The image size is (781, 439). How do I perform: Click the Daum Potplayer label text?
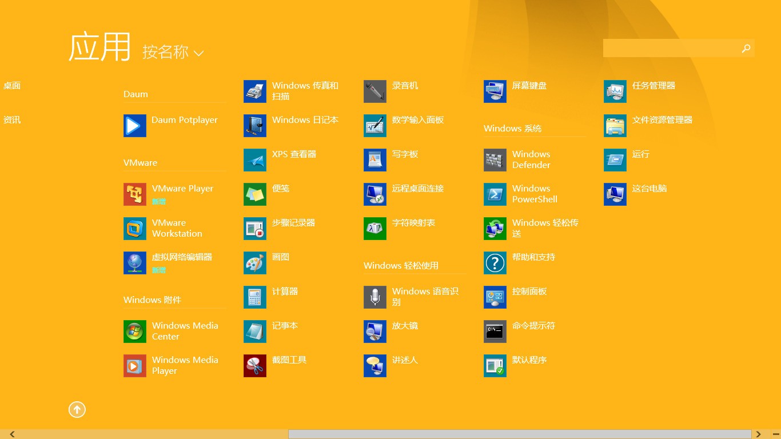[x=185, y=120]
